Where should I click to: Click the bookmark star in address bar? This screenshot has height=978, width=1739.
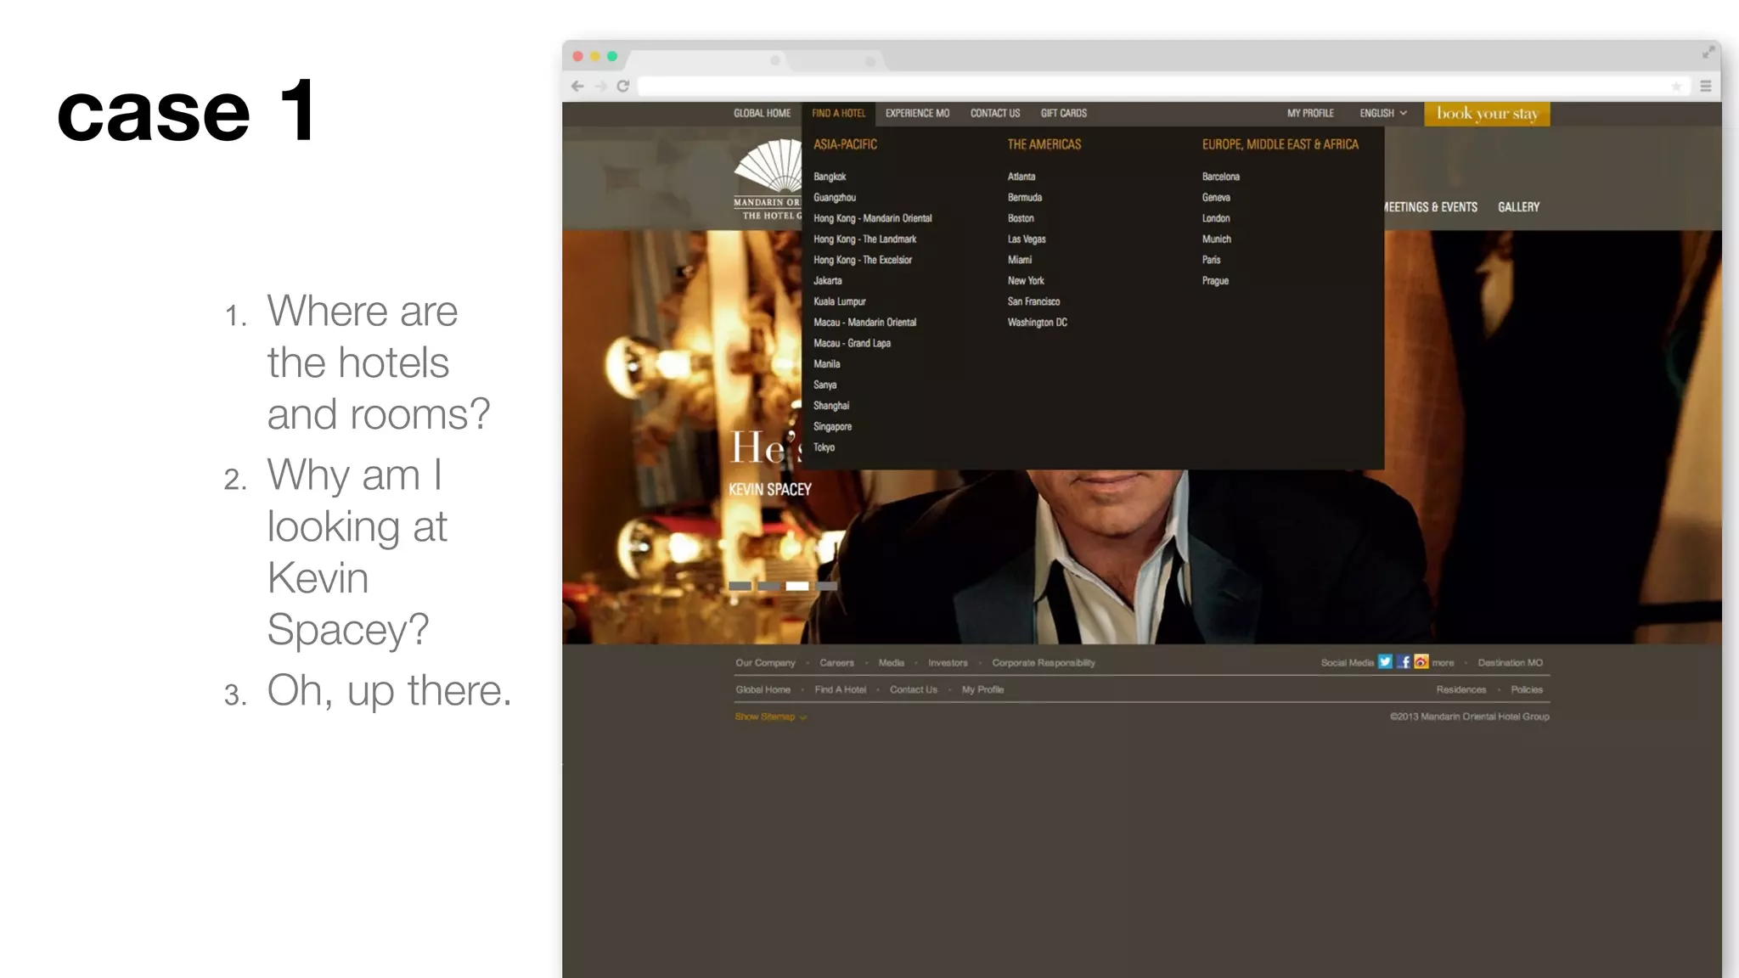(1676, 87)
